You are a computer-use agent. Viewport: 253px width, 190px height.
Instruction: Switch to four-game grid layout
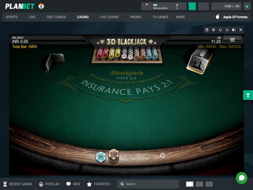pyautogui.click(x=209, y=184)
